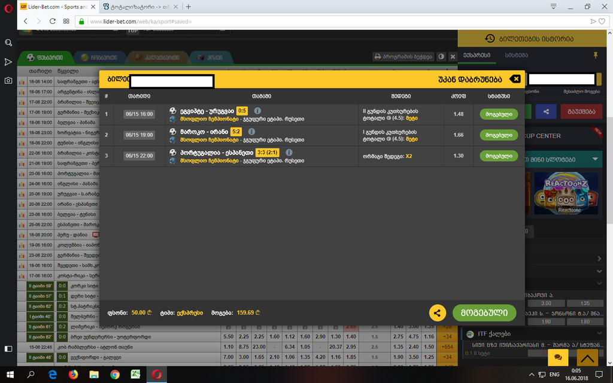Open Opera speed dial grid icon

coord(66,21)
